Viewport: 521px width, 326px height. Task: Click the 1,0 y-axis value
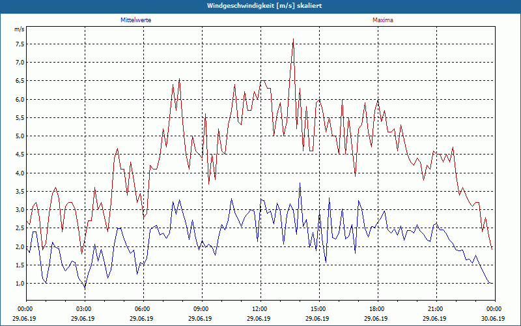point(20,284)
